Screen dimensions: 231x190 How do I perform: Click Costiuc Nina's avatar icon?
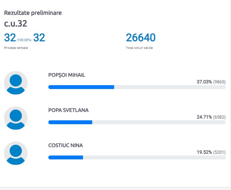[16, 153]
